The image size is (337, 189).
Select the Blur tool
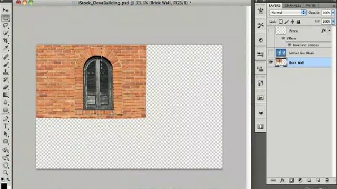pyautogui.click(x=6, y=102)
